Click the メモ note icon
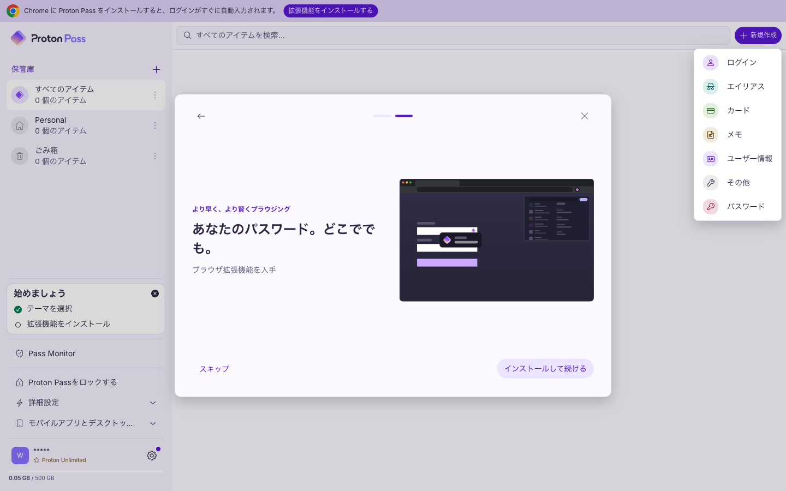 tap(711, 135)
